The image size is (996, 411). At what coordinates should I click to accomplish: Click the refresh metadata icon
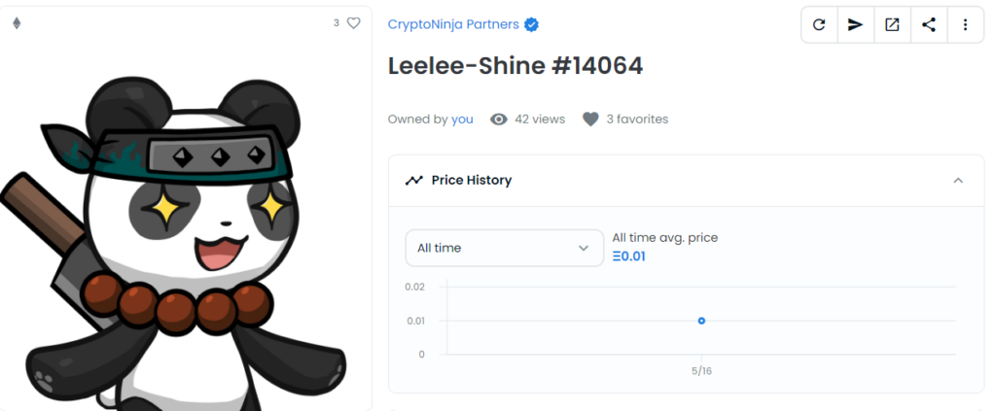[x=819, y=24]
